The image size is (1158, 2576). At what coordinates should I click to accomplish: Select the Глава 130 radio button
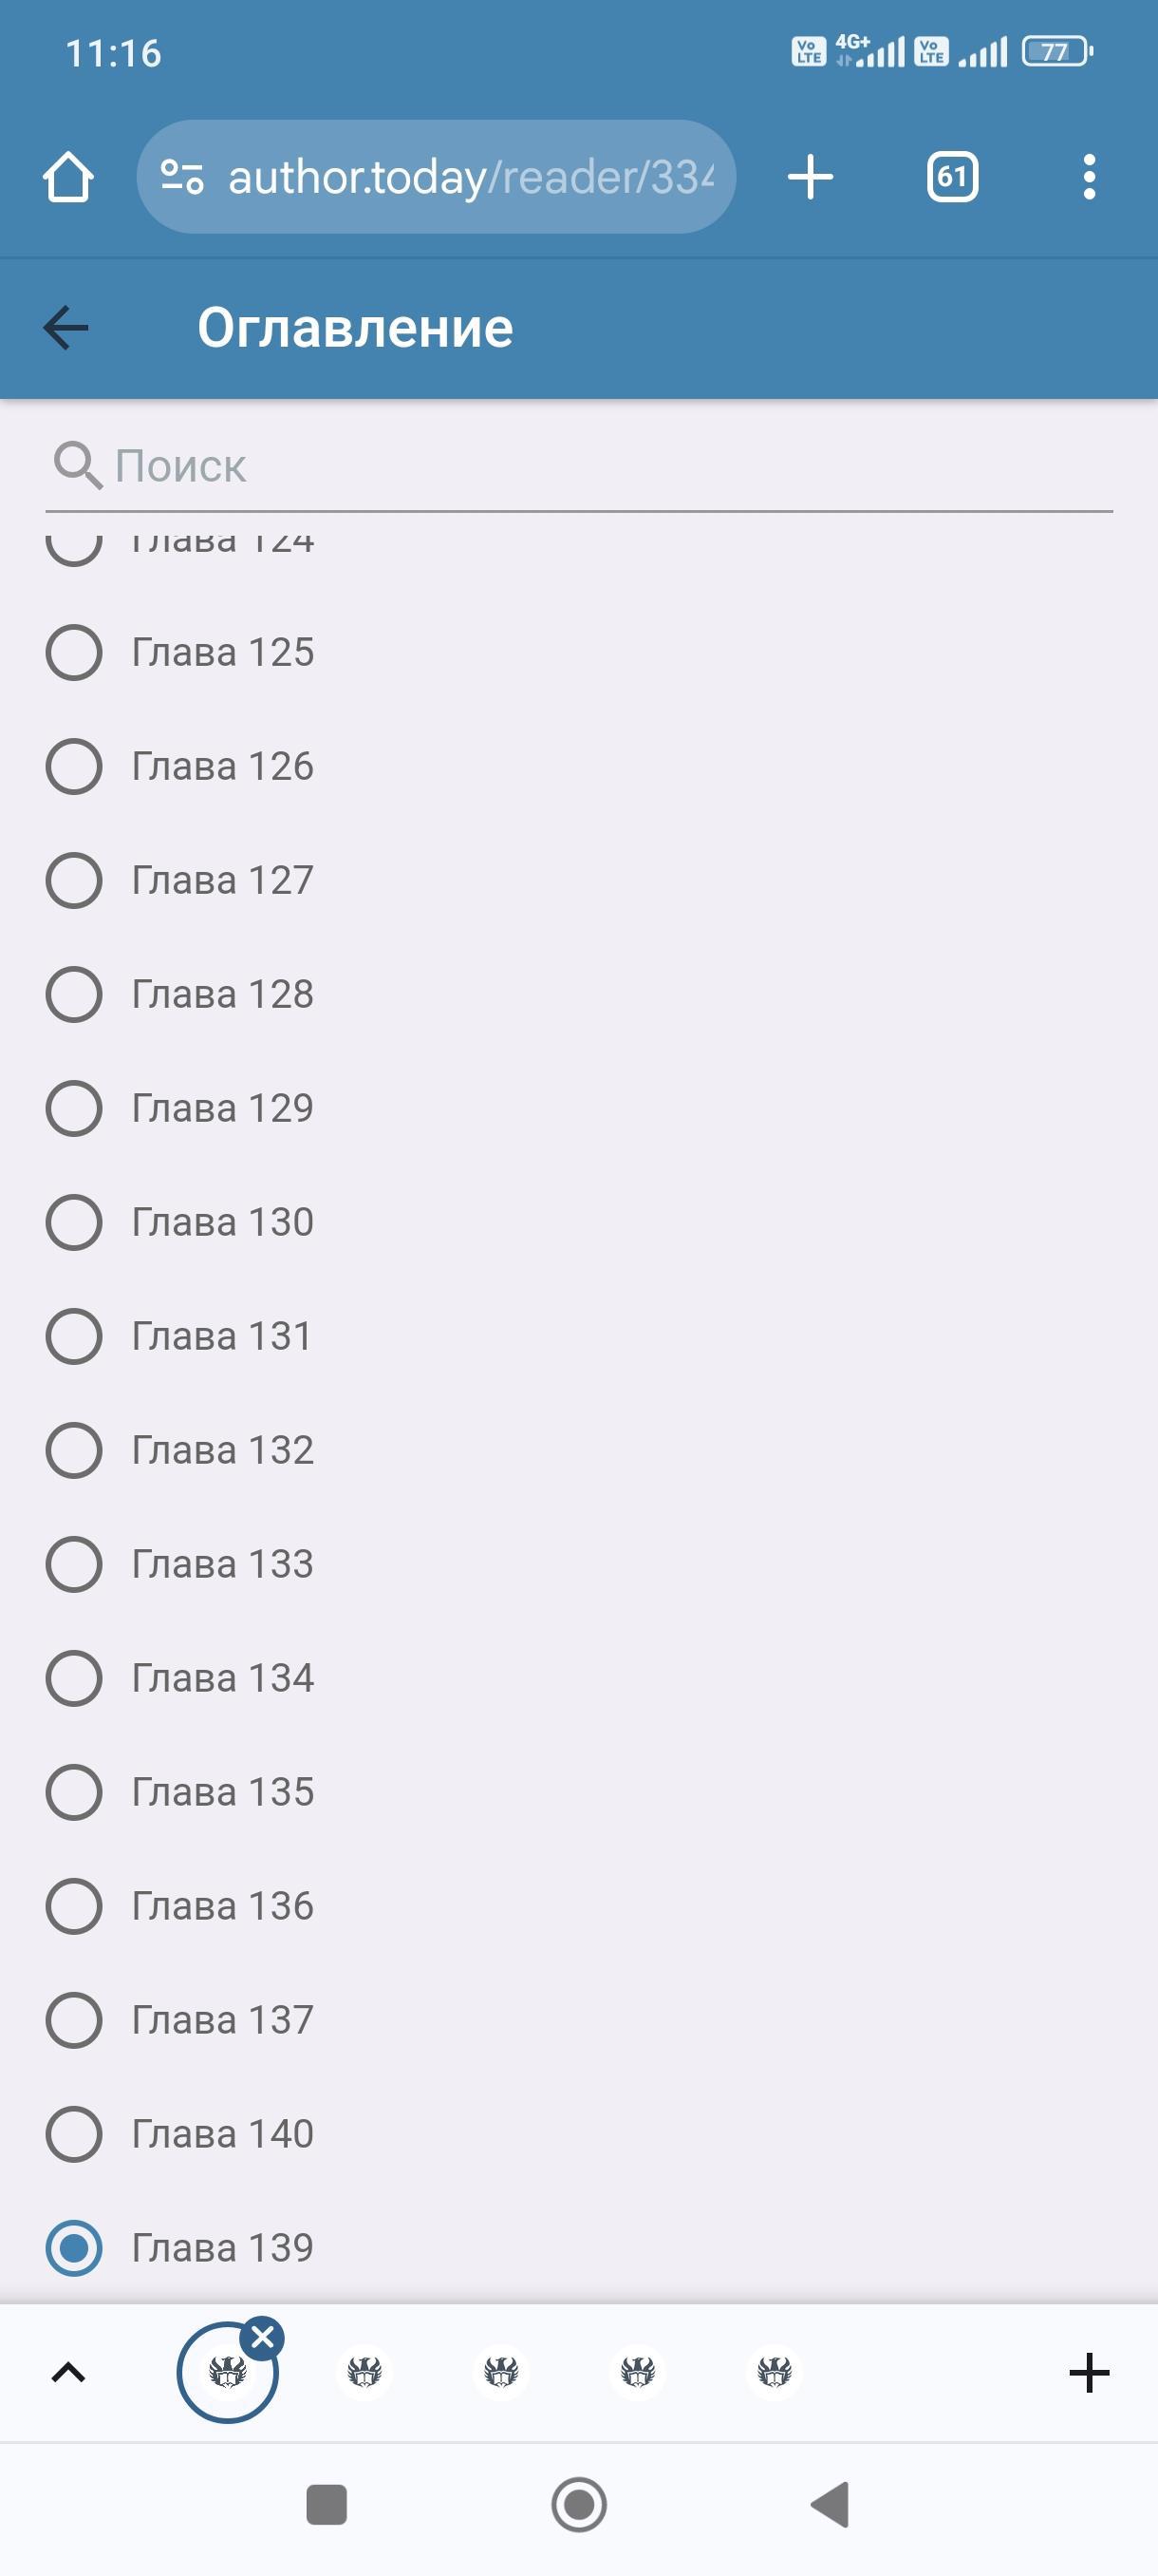(x=74, y=1222)
